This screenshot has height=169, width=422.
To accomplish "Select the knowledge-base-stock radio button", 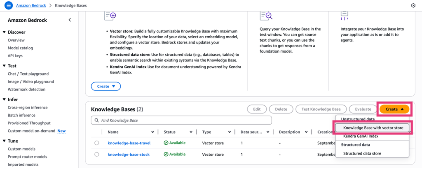I will click(96, 155).
